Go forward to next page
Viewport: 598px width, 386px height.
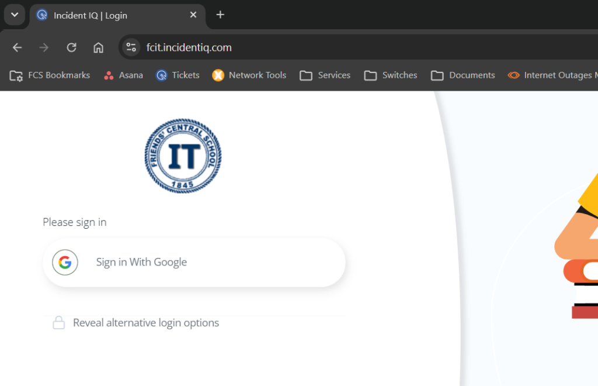click(x=44, y=47)
